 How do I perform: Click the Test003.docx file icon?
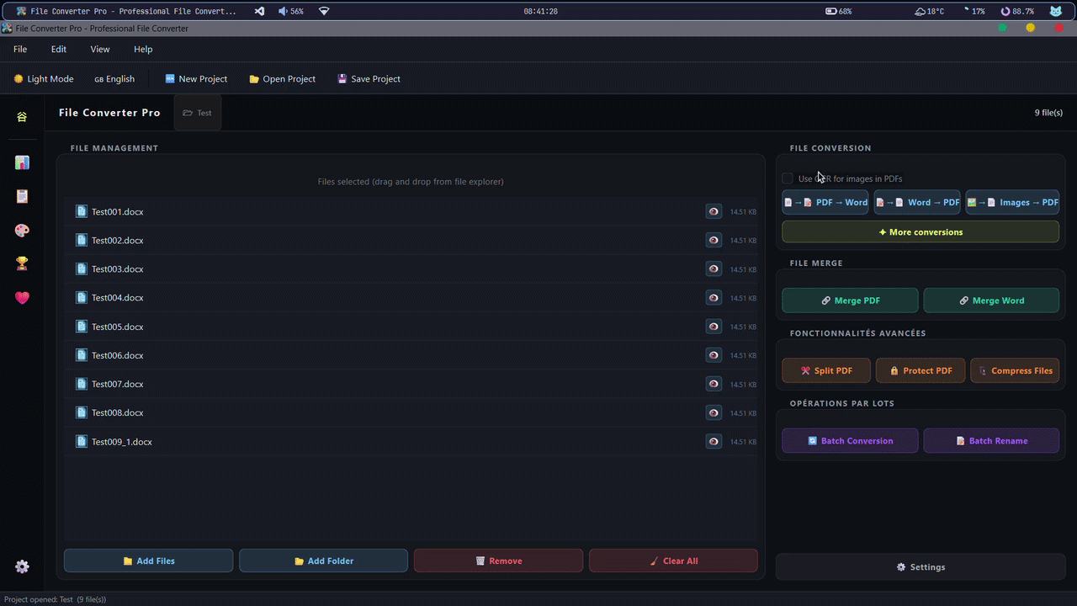point(82,268)
